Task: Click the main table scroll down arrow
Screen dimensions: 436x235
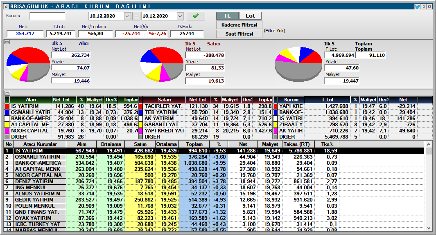Action: pos(429,228)
